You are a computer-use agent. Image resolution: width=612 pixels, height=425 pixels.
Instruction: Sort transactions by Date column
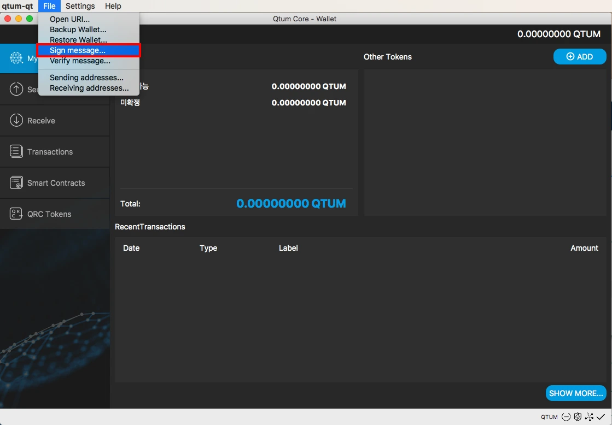click(131, 248)
